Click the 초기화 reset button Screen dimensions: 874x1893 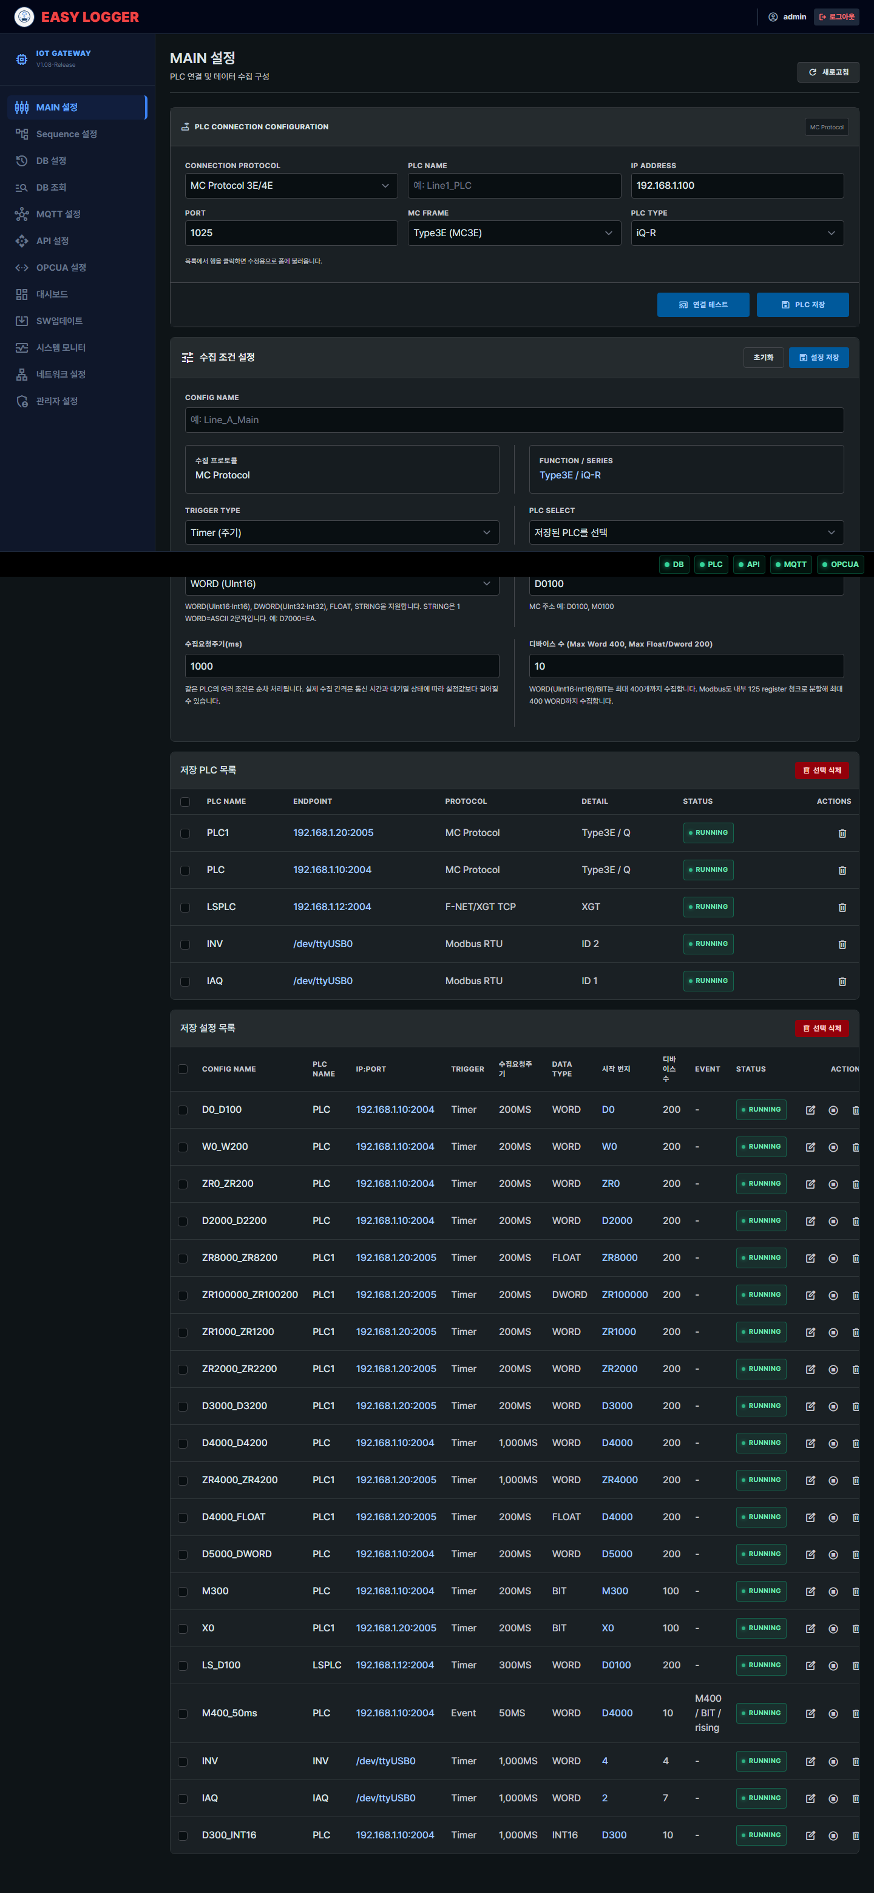[x=763, y=357]
